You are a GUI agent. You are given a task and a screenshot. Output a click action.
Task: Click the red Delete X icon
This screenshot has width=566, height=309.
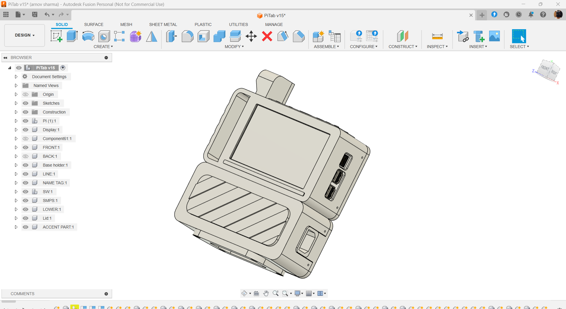267,36
